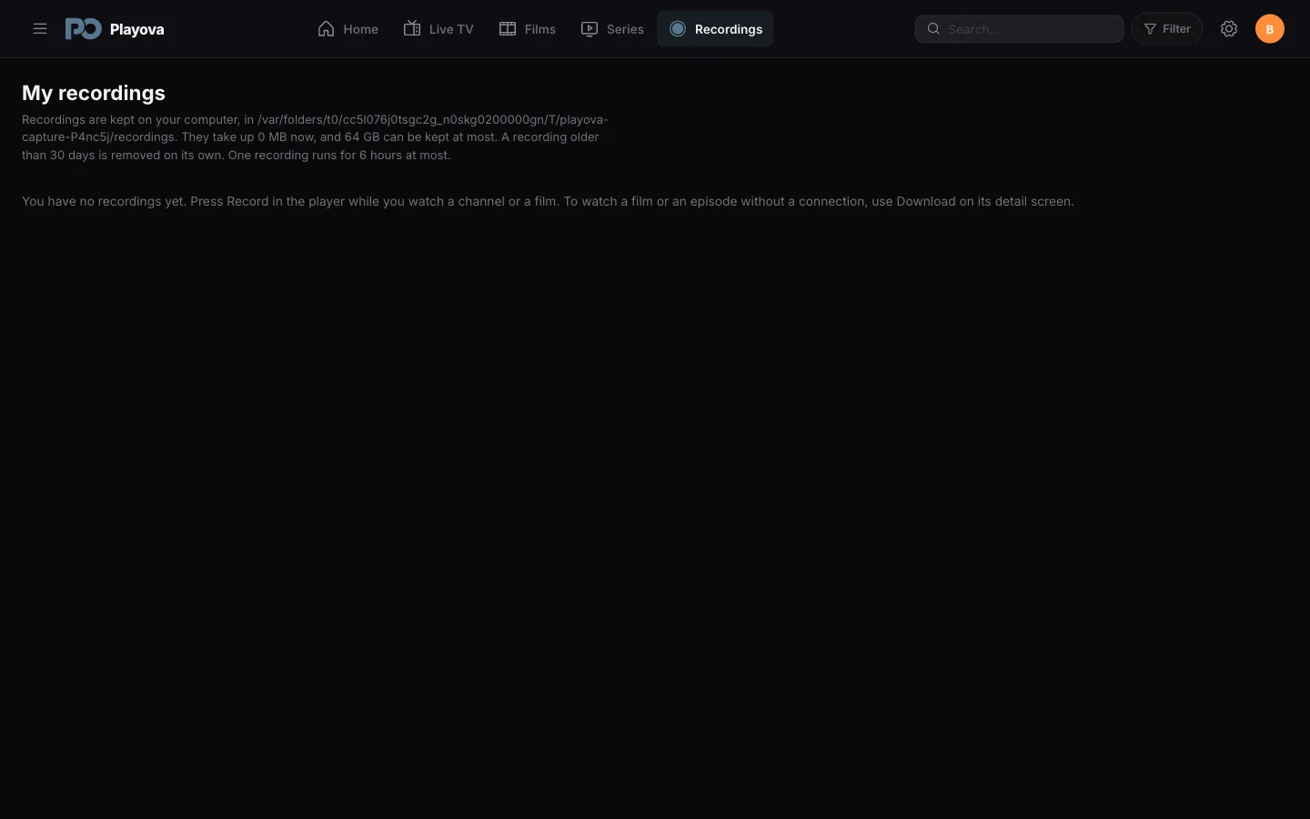Screen dimensions: 1310x819
Task: Click the My recordings heading
Action: [94, 93]
